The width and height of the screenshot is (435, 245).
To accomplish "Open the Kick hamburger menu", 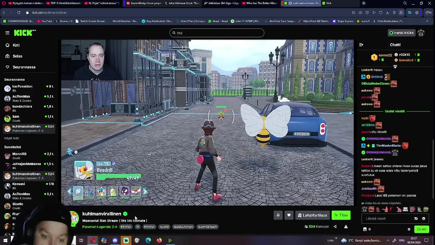I will (x=7, y=33).
